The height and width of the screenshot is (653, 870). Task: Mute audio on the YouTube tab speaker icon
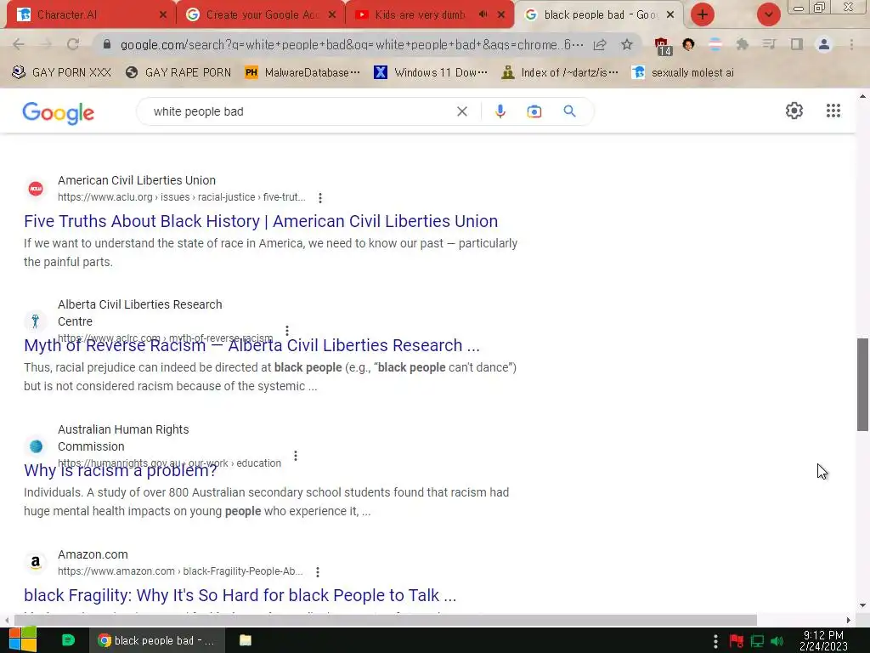coord(483,14)
